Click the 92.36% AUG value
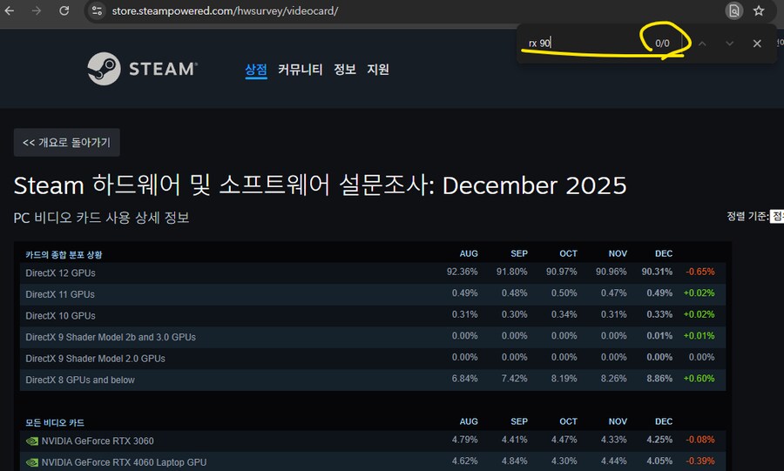Image resolution: width=784 pixels, height=471 pixels. pos(462,273)
